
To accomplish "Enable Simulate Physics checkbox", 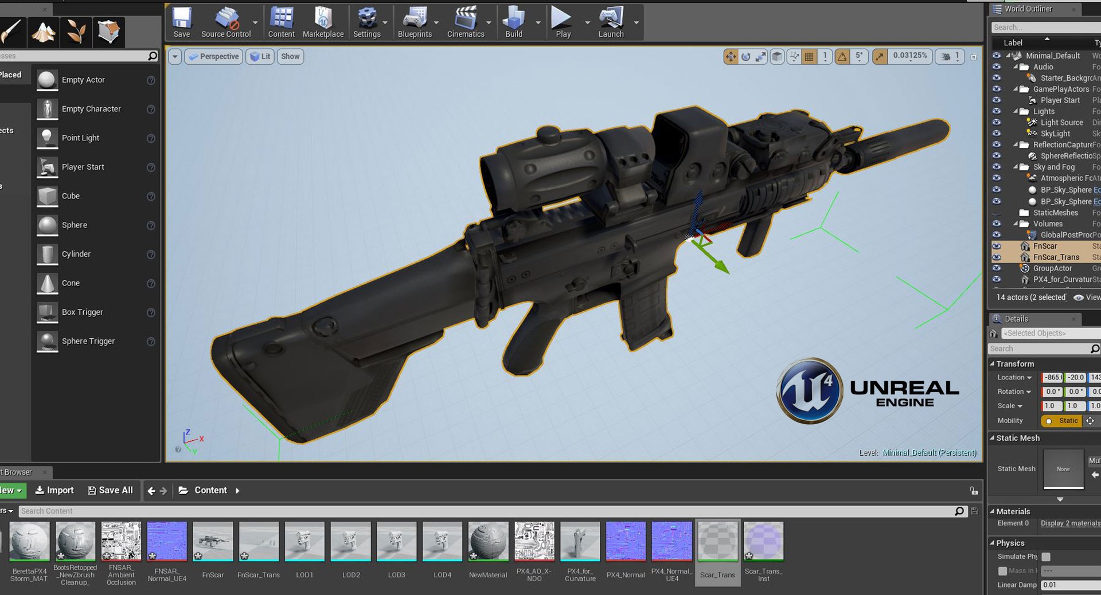I will 1046,557.
